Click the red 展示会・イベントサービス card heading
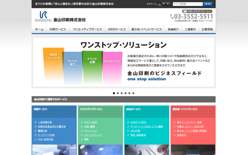 click(185, 109)
